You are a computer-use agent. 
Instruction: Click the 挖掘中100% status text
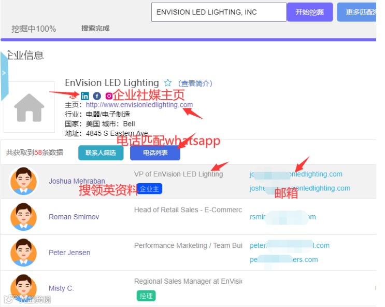click(x=34, y=29)
